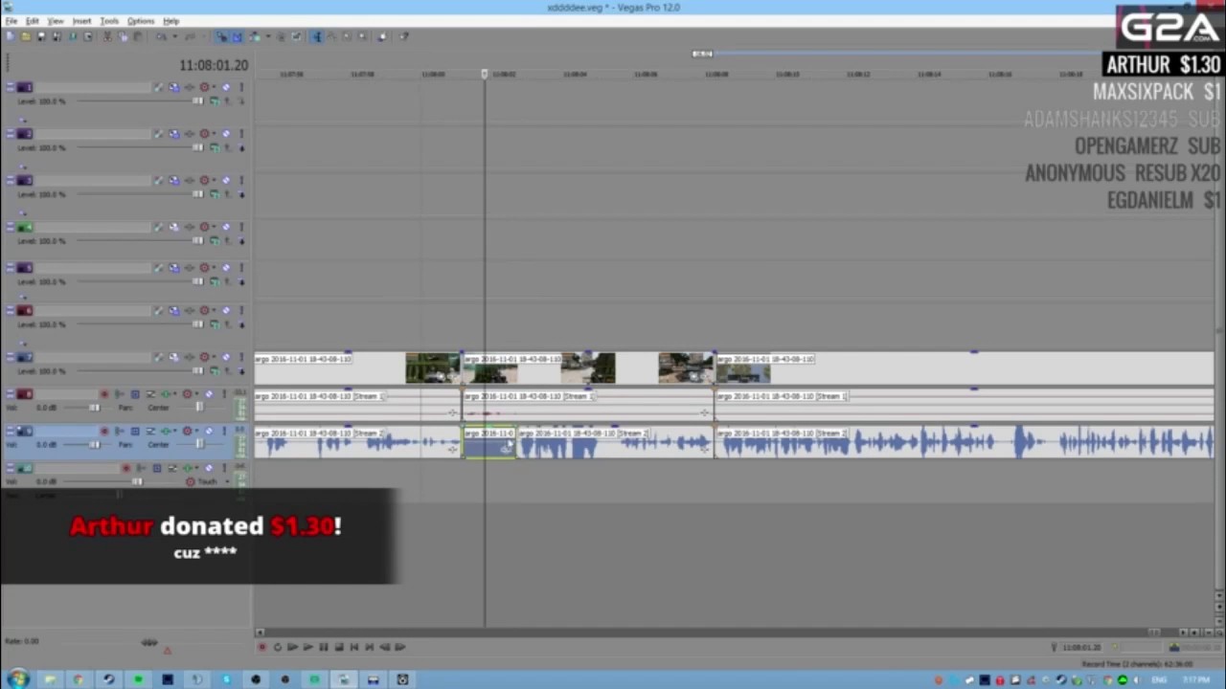Arm audio track 8 for recording
The image size is (1226, 689).
104,394
